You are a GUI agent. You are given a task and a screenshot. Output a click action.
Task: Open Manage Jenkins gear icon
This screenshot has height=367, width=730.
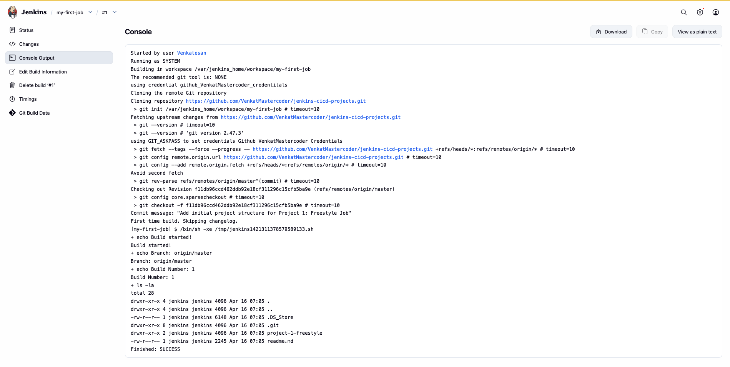click(x=700, y=12)
